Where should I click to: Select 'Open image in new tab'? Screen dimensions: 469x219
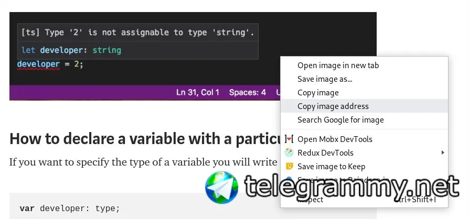(338, 65)
